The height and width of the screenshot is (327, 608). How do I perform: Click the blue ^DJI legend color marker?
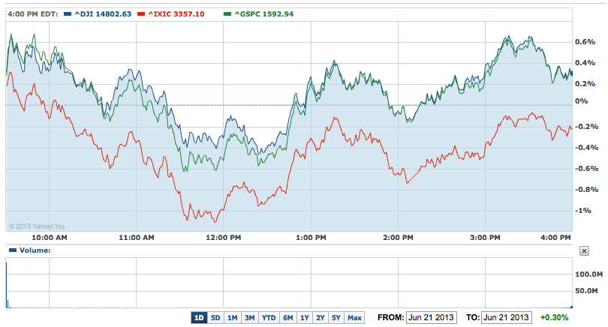click(68, 13)
